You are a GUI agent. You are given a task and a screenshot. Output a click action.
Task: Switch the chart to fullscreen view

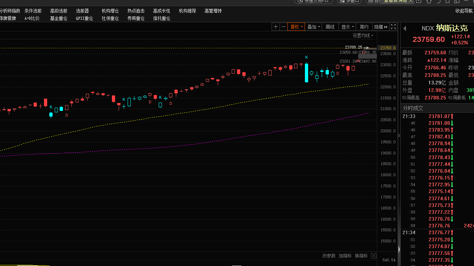point(393,27)
